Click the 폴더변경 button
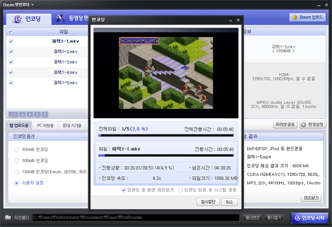This screenshot has width=332, height=227. (x=252, y=217)
